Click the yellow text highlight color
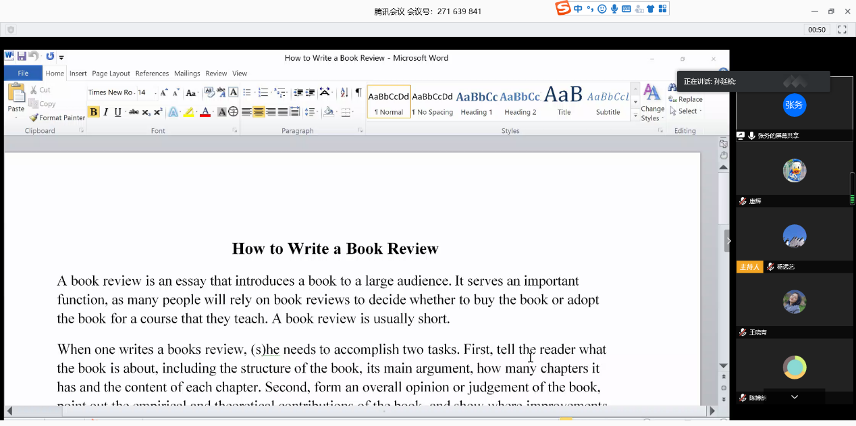 [188, 112]
